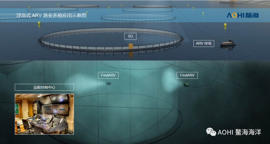Click the left FindARV label
The height and width of the screenshot is (144, 270).
(x=108, y=75)
